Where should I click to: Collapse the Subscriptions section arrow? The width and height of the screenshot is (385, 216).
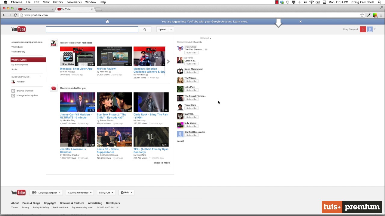coord(40,77)
